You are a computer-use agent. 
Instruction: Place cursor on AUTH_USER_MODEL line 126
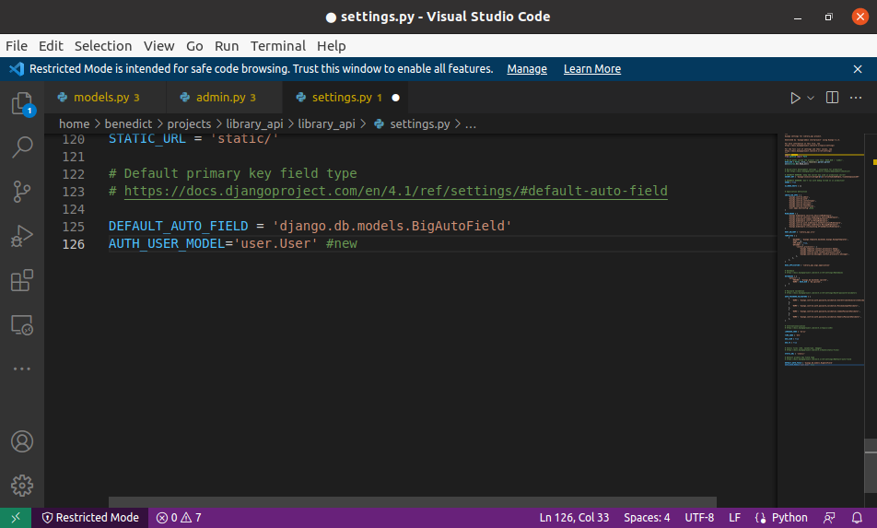click(x=442, y=244)
